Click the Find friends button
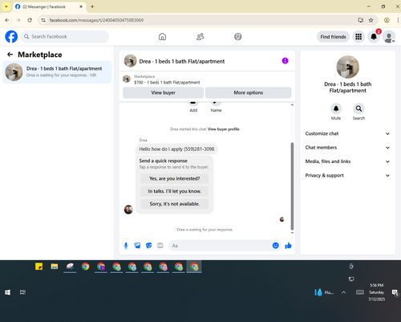 pos(333,37)
